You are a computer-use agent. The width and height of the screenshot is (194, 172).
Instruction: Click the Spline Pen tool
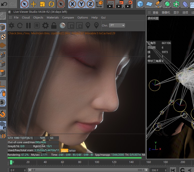point(158,4)
